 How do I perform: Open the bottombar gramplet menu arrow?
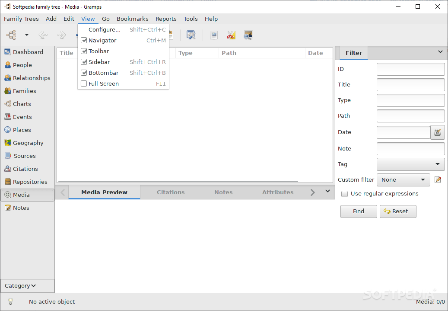[328, 191]
